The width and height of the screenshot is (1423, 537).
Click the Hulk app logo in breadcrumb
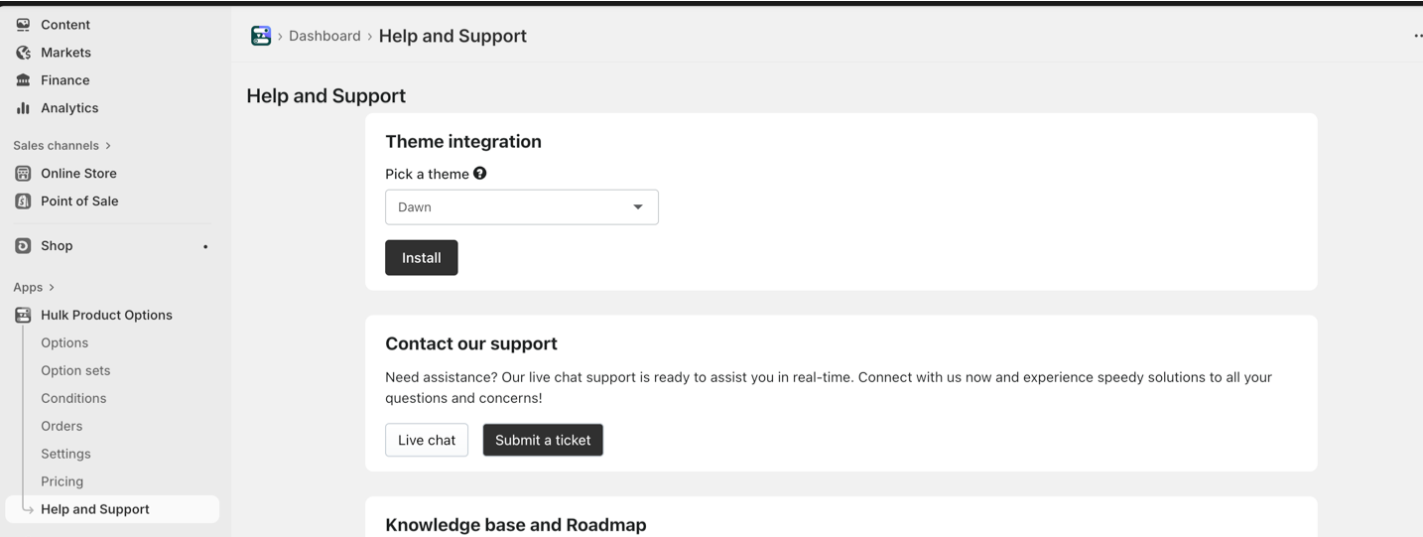click(x=261, y=36)
